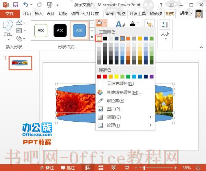Switch to the View tab 视图
Viewport: 206px width, 171px height.
tap(122, 13)
